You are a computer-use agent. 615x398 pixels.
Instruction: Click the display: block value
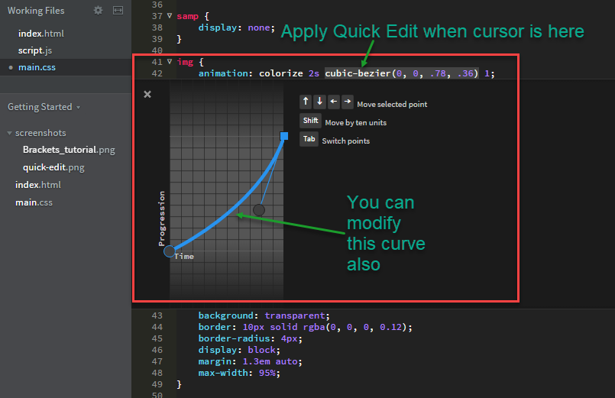tap(261, 350)
